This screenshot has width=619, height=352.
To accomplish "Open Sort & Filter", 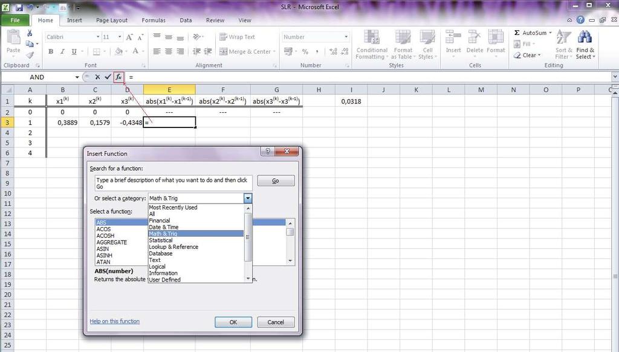I will (x=563, y=45).
